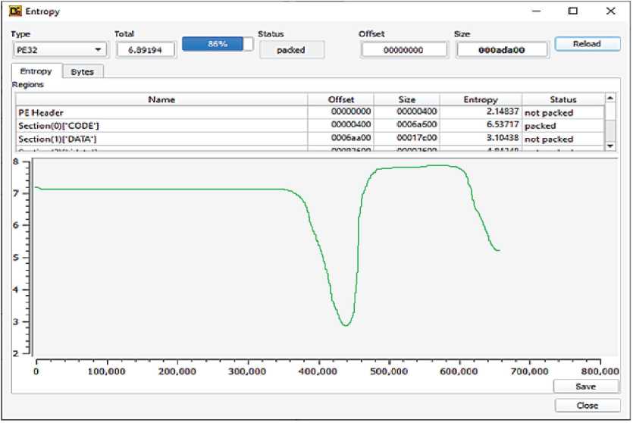Switch to the Bytes tab

pyautogui.click(x=82, y=72)
